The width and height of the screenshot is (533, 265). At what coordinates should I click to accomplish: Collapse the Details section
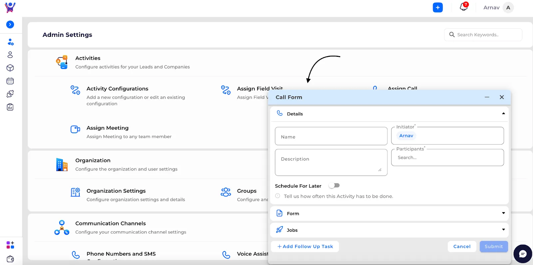click(x=503, y=114)
